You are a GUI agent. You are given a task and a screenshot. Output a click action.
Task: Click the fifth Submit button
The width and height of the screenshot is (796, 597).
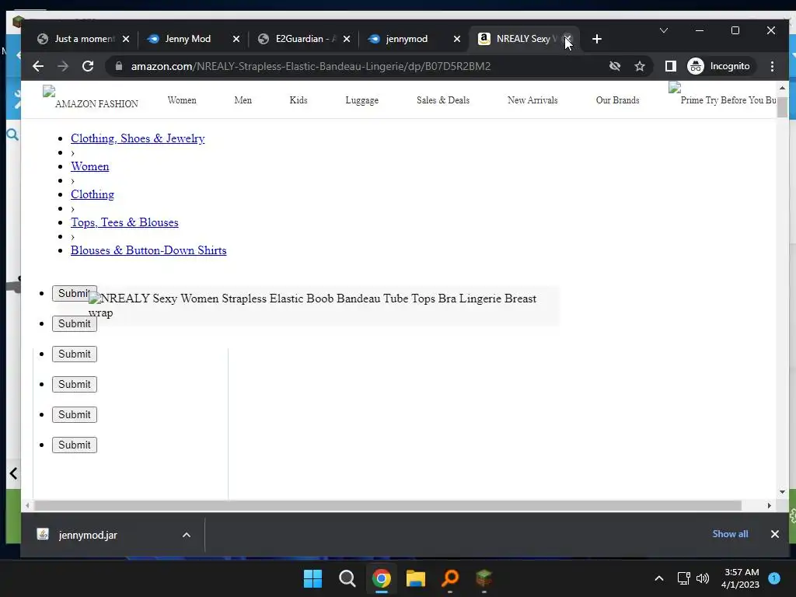pyautogui.click(x=74, y=415)
